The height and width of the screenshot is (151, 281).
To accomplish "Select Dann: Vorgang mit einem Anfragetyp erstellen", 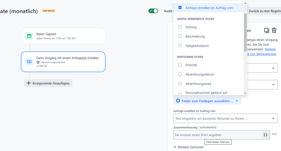I will (x=63, y=62).
